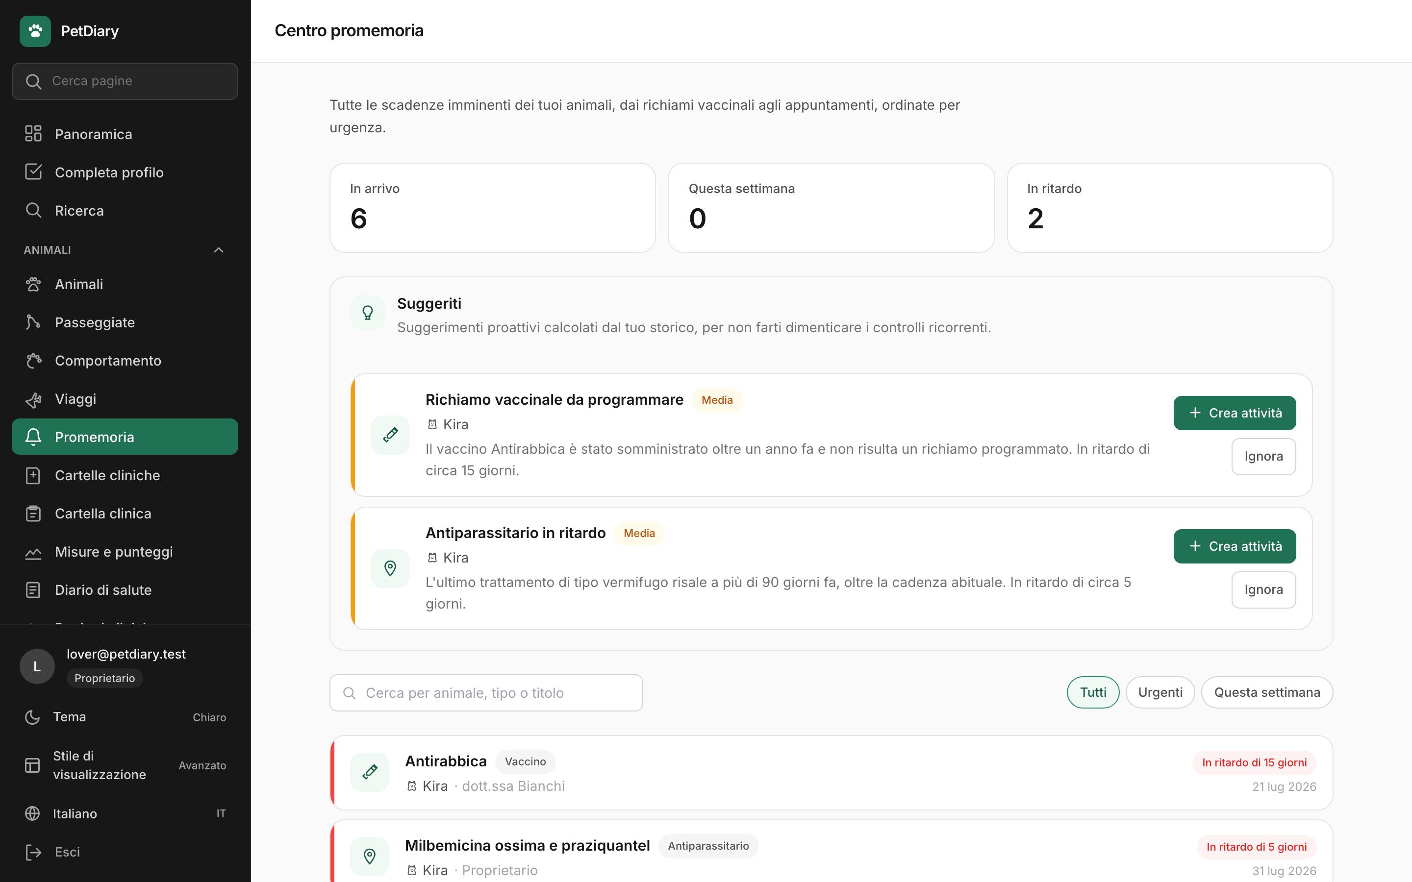Select Diario di salute in sidebar
Image resolution: width=1412 pixels, height=882 pixels.
125,590
